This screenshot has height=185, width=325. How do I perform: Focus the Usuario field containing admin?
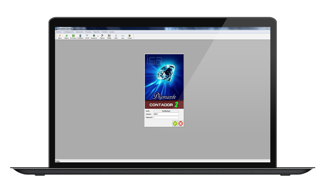pos(166,114)
